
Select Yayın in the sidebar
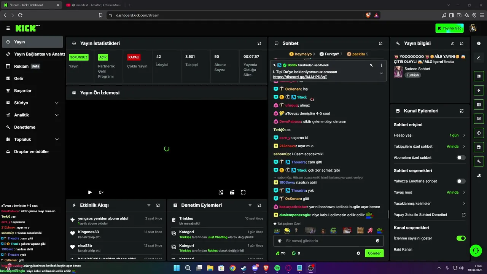click(x=32, y=42)
